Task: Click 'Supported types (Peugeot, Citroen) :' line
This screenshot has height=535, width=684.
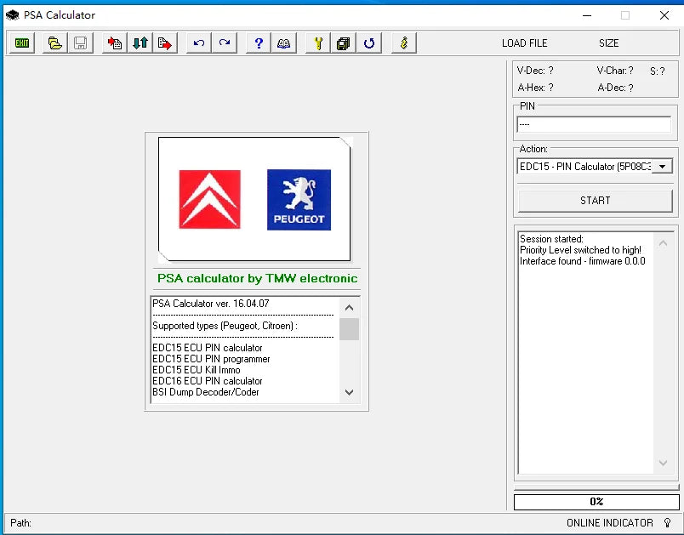Action: 225,326
